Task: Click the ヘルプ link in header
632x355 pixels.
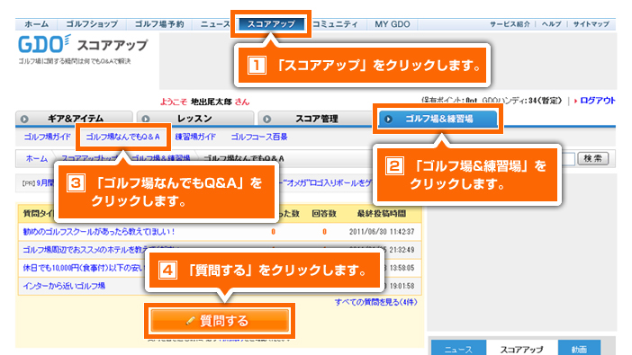Action: (551, 24)
